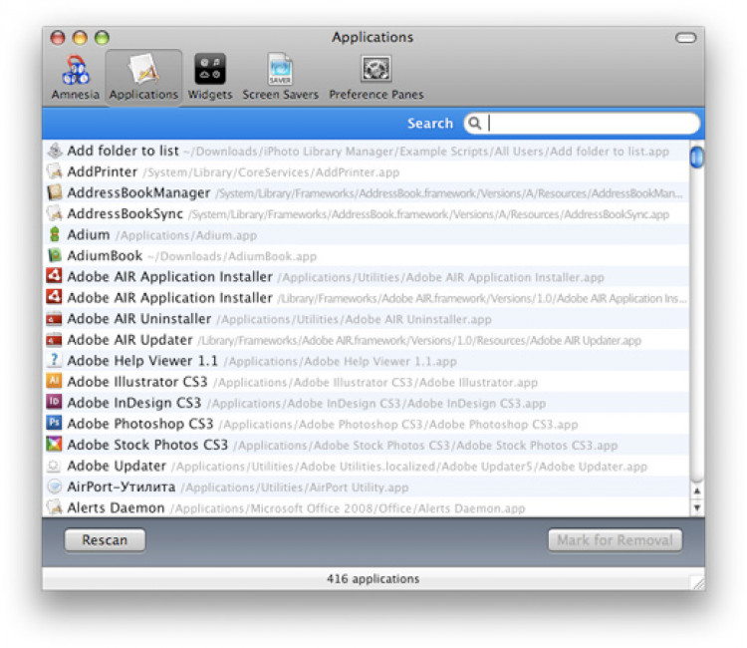
Task: Click the Adobe Help Viewer question mark icon
Action: pos(55,360)
